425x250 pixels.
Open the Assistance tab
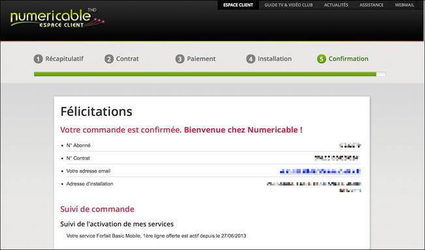(x=371, y=5)
